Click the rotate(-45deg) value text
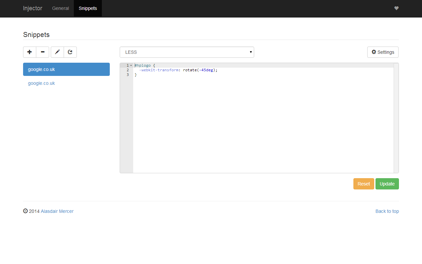The image size is (422, 264). pyautogui.click(x=199, y=70)
